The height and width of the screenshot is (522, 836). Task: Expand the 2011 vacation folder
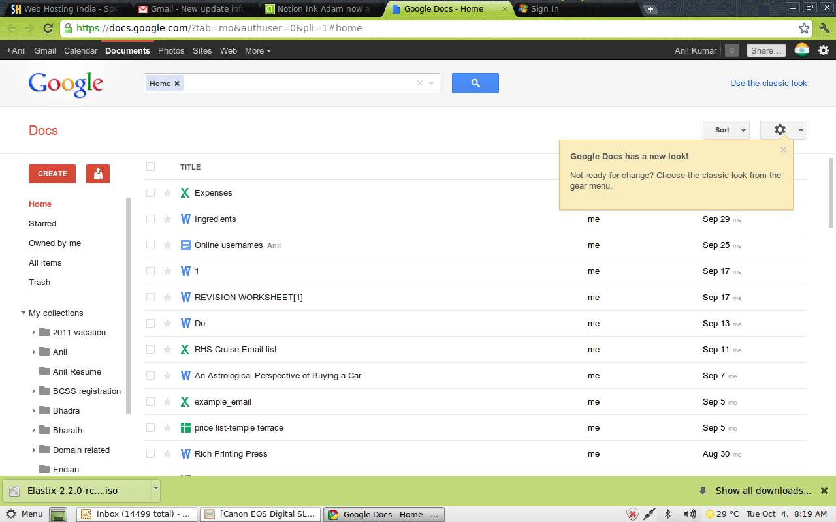click(x=34, y=332)
